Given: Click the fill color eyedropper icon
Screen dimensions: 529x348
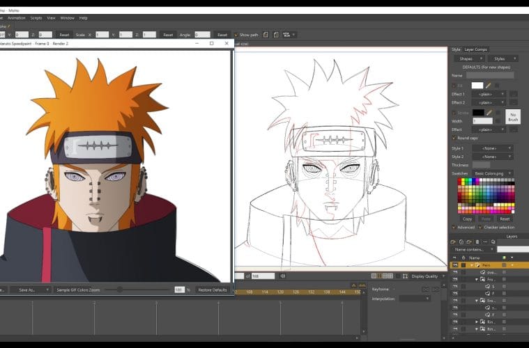Looking at the screenshot, I should [489, 85].
